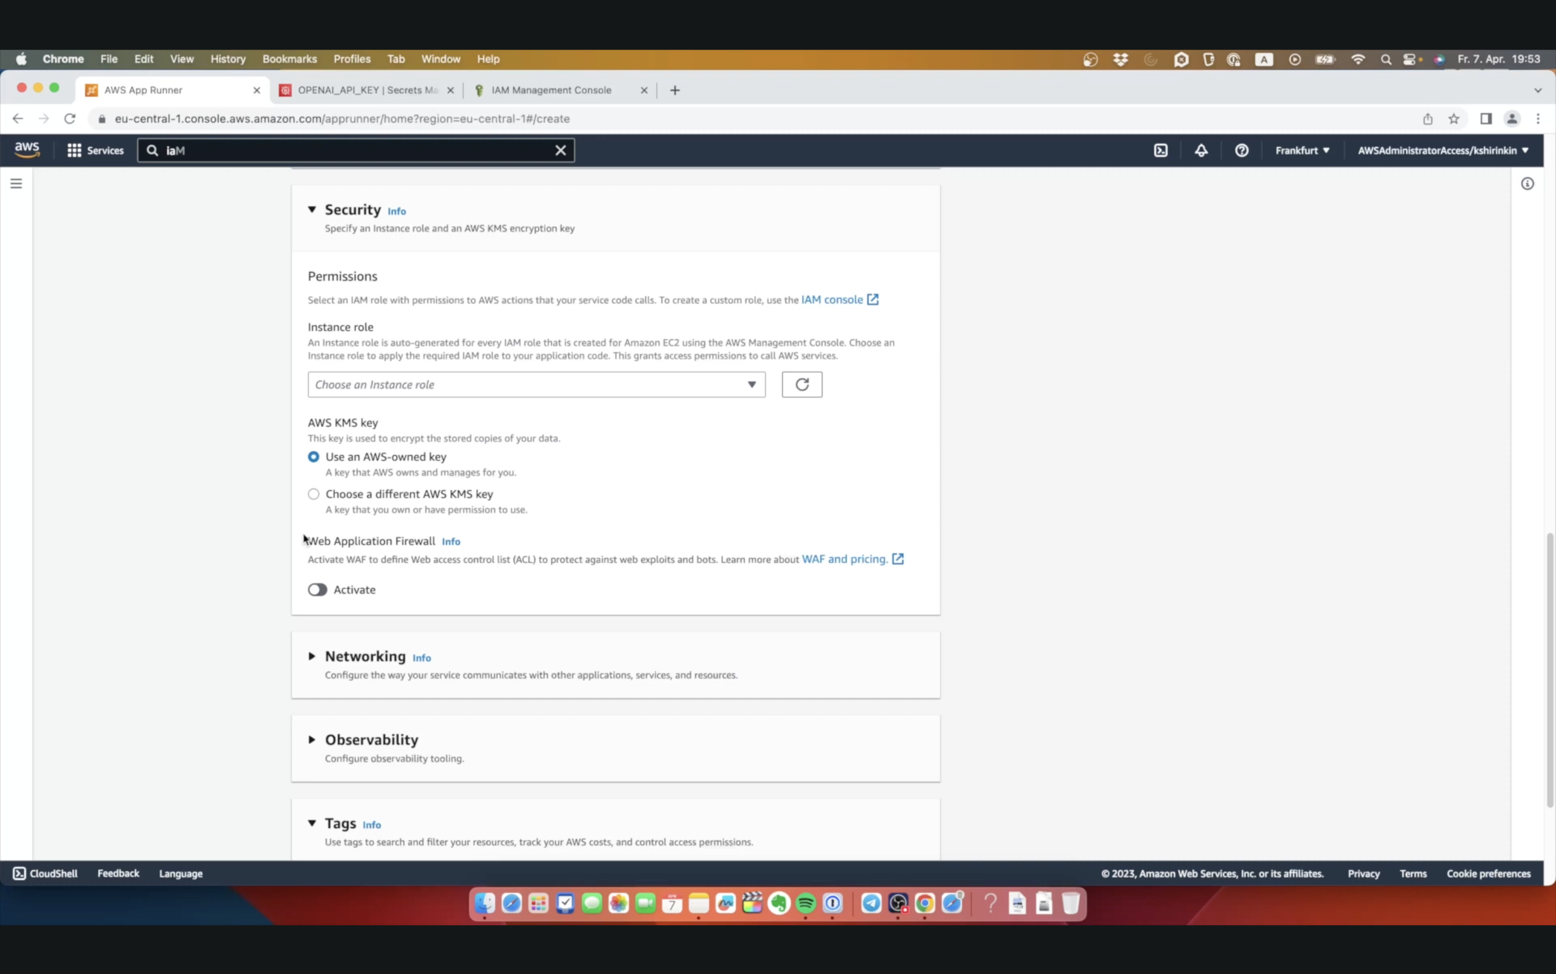Click the Frankfurt region selector icon
This screenshot has height=974, width=1556.
(x=1301, y=149)
